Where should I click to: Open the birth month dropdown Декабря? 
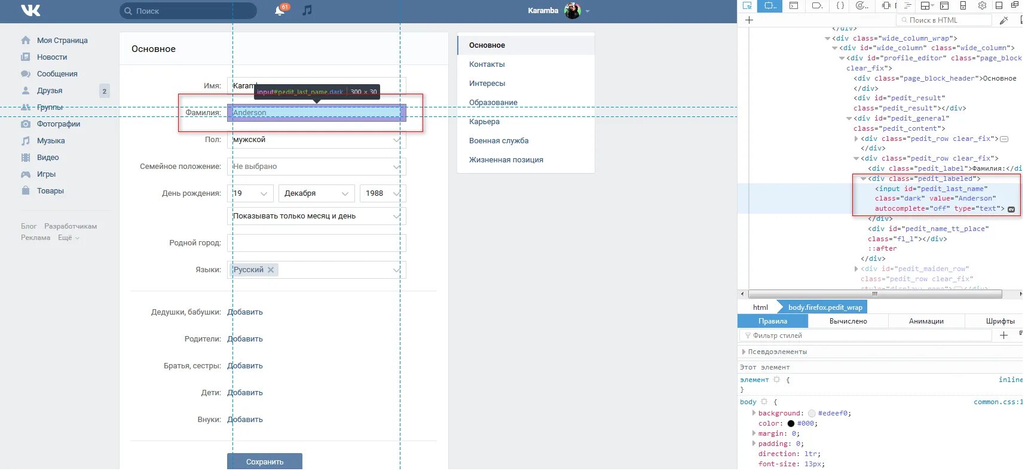click(x=317, y=193)
